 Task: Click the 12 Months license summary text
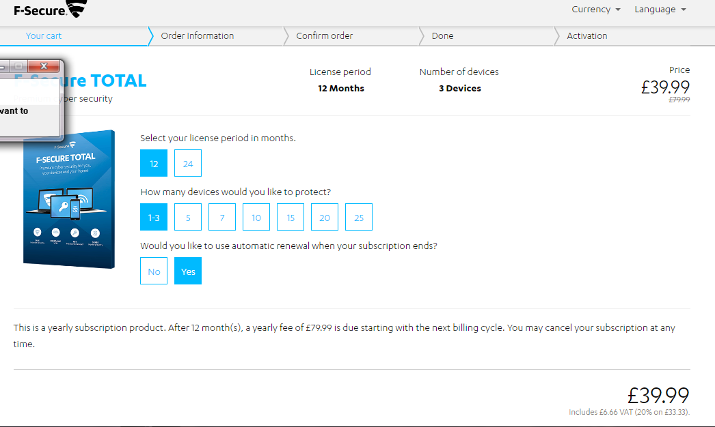(341, 88)
